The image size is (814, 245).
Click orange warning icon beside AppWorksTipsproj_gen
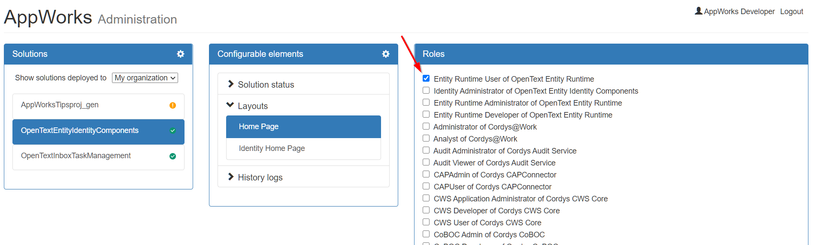tap(172, 105)
